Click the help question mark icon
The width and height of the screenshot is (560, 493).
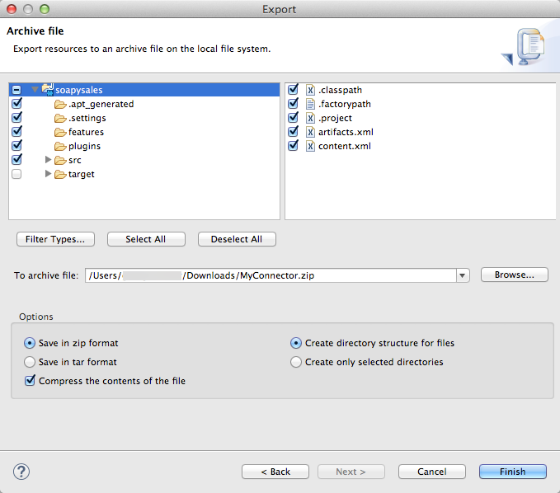(21, 472)
